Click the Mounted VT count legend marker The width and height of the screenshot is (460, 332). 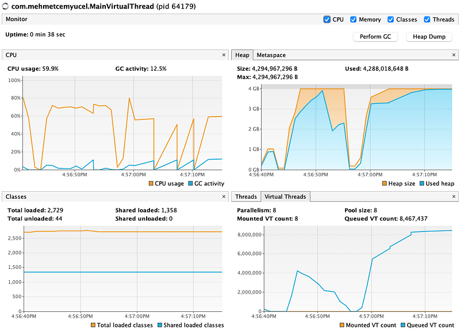(342, 325)
